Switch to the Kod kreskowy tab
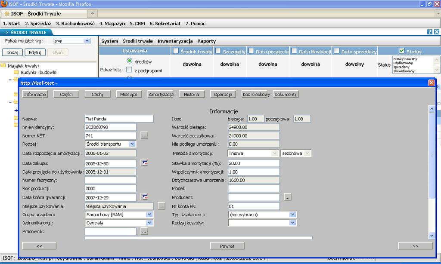 point(256,94)
